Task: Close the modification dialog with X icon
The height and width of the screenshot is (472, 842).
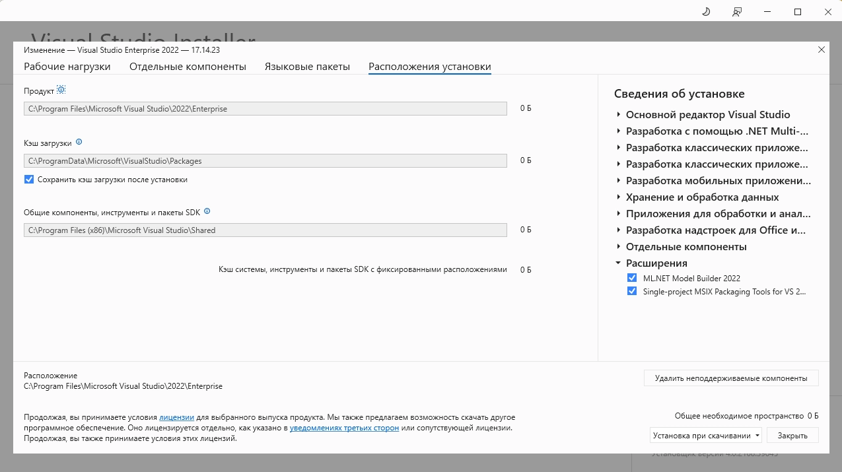Action: tap(821, 50)
